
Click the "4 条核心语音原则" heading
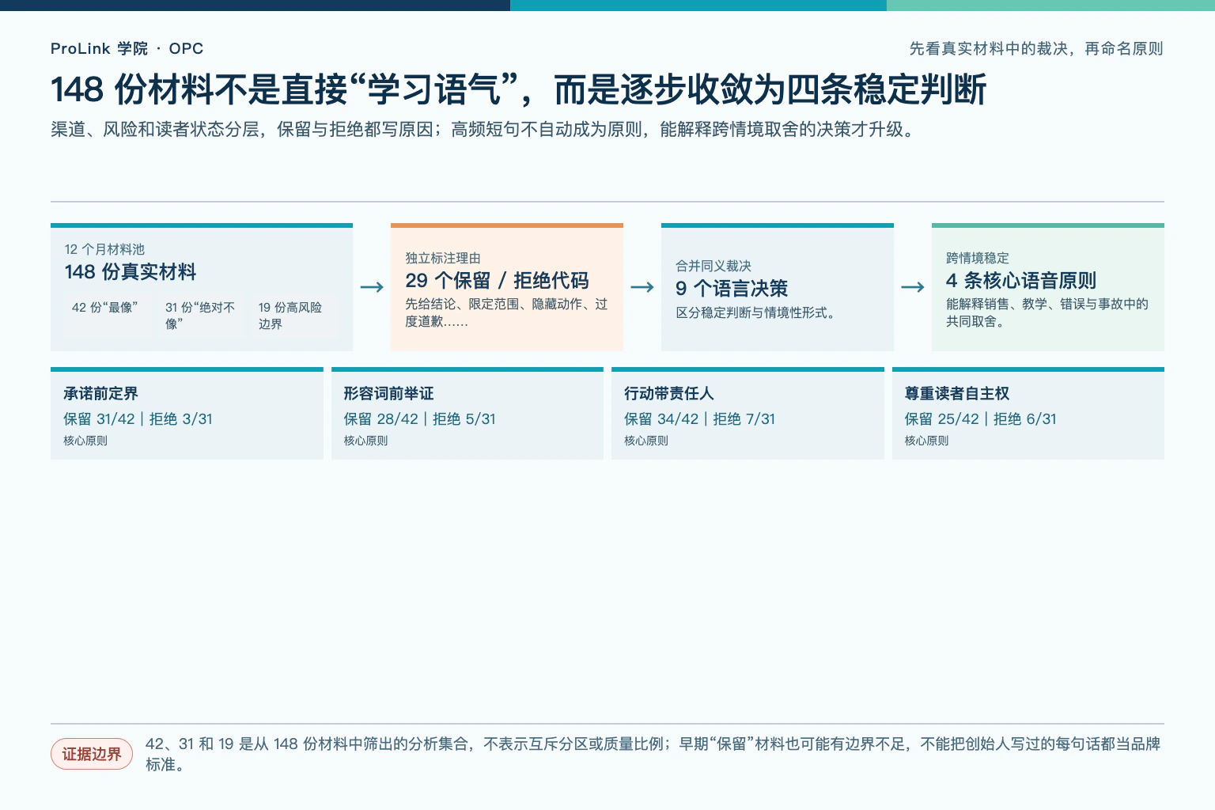[1021, 281]
